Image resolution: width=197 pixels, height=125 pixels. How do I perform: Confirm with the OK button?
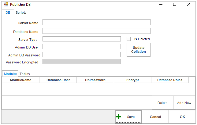(182, 117)
